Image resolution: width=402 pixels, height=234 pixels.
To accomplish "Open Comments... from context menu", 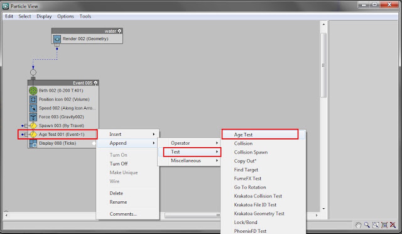I will pyautogui.click(x=128, y=214).
